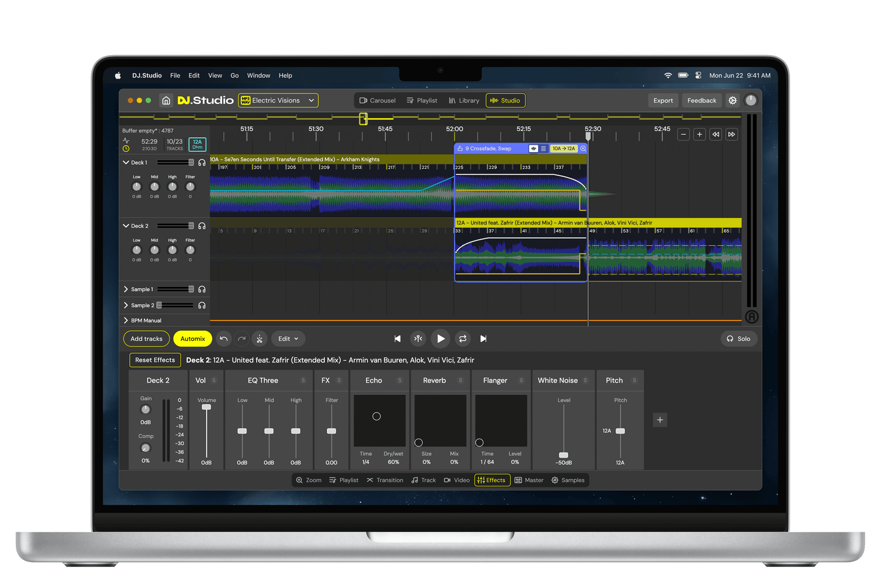Click the home icon in the toolbar
The image size is (881, 572).
[166, 100]
